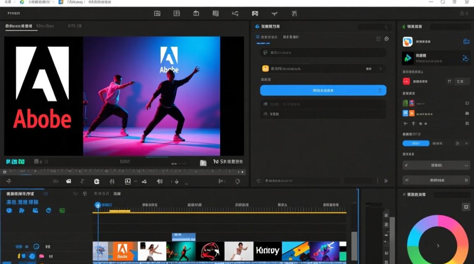Toggle the green square icon in the timeline header

[62, 210]
